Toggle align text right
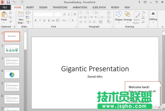 tap(90, 22)
